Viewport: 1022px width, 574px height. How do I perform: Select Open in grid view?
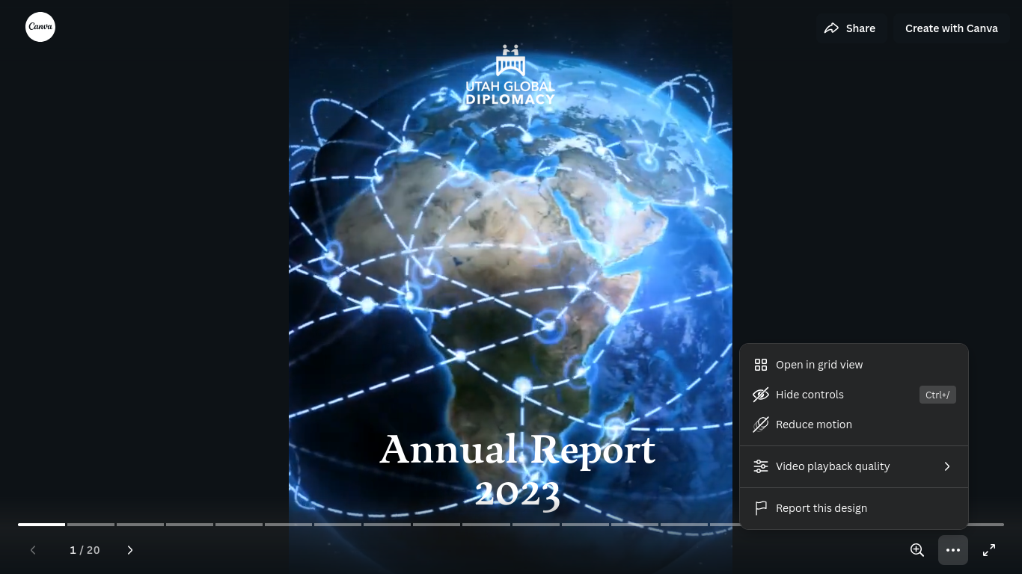click(854, 365)
